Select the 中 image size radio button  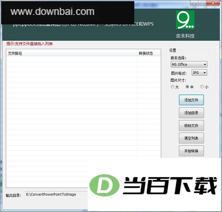pos(187,87)
